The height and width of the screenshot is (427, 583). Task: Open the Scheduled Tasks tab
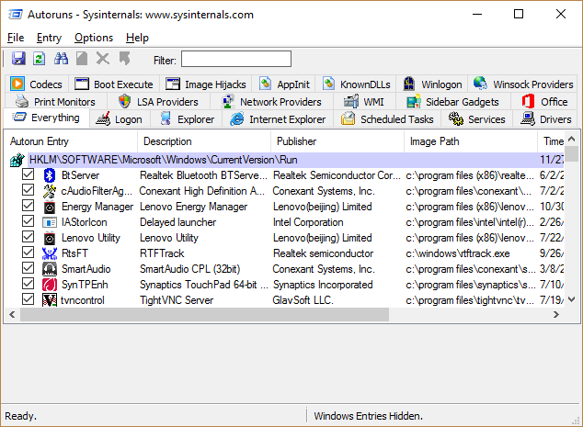(x=387, y=119)
